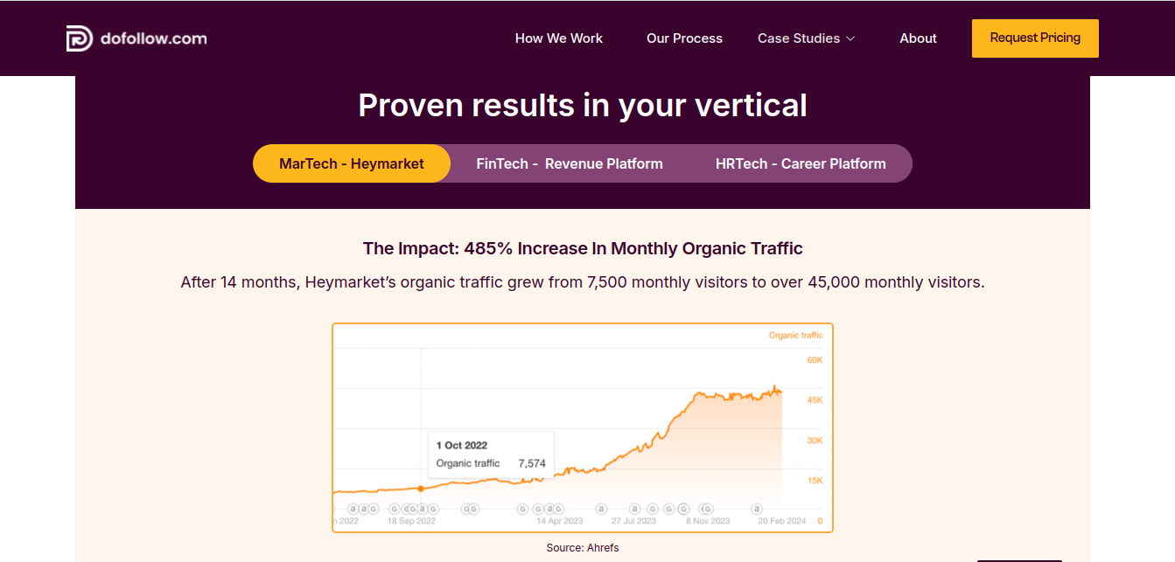Click the Heymarket traffic growth description sentence

click(583, 282)
